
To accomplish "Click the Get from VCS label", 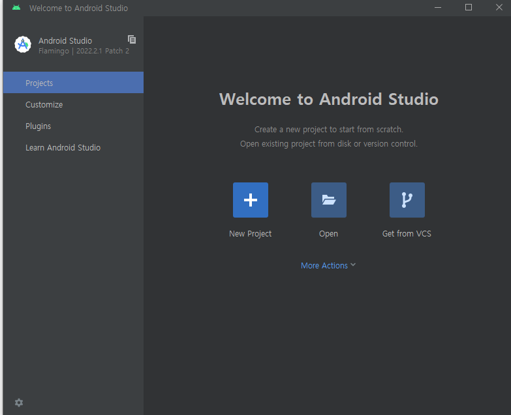I will coord(407,233).
